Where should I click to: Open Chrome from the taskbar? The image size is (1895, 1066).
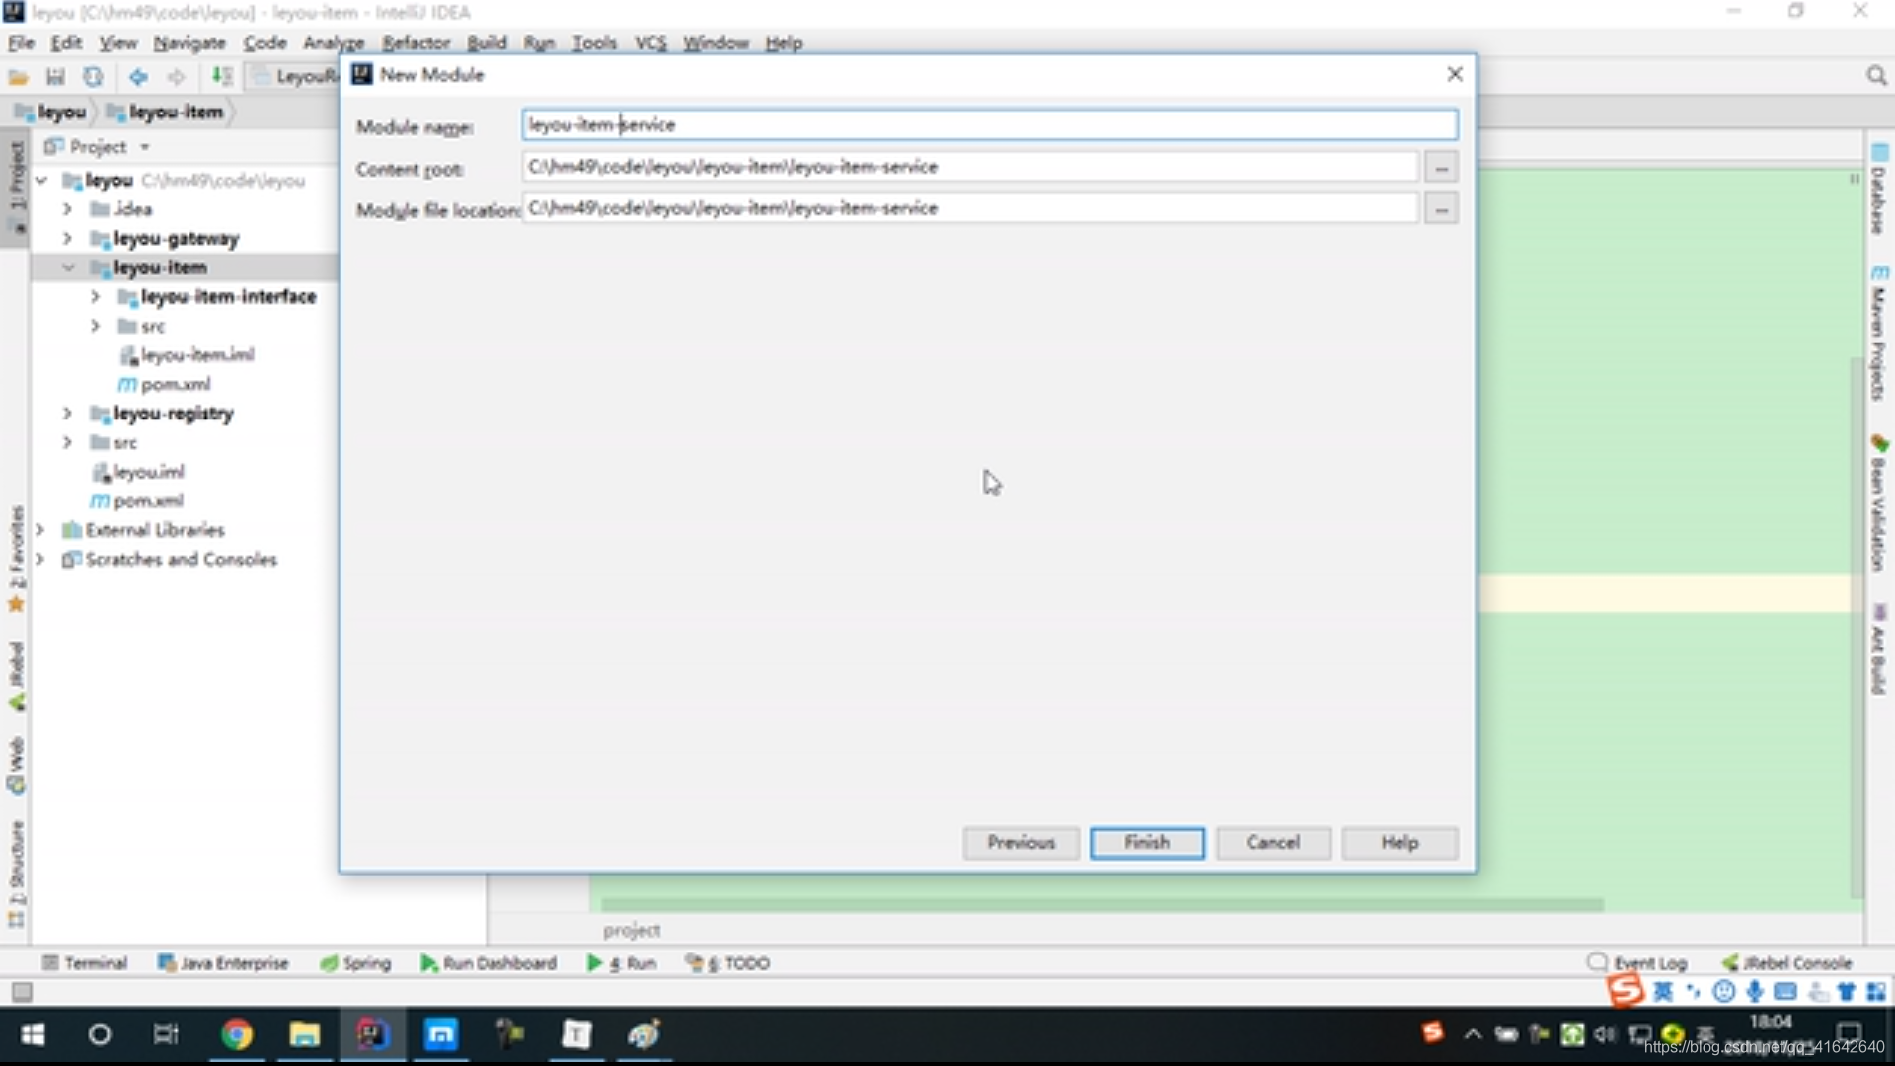pyautogui.click(x=237, y=1034)
